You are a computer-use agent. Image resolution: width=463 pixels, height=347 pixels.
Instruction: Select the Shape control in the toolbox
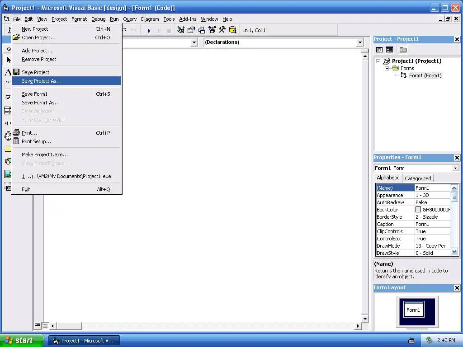8,161
